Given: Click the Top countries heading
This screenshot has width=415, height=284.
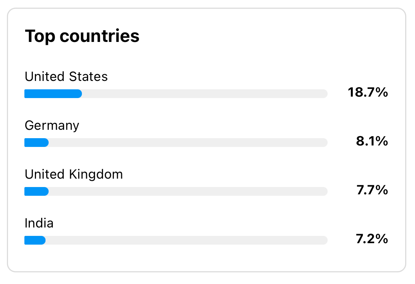Looking at the screenshot, I should [x=82, y=36].
